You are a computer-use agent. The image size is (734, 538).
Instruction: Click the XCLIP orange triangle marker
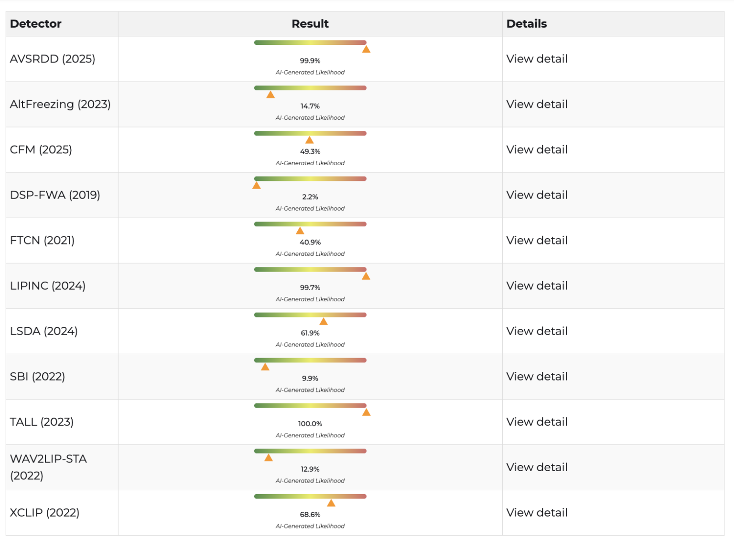pos(331,503)
